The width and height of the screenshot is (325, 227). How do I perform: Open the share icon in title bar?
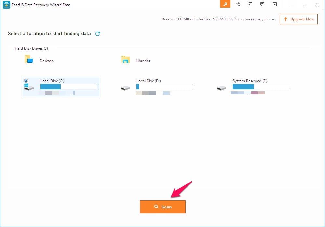pyautogui.click(x=238, y=4)
